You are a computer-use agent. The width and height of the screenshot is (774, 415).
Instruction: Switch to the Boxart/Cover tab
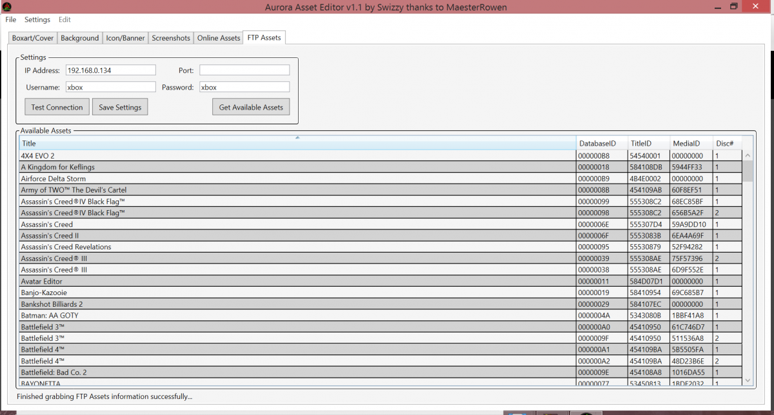point(33,38)
